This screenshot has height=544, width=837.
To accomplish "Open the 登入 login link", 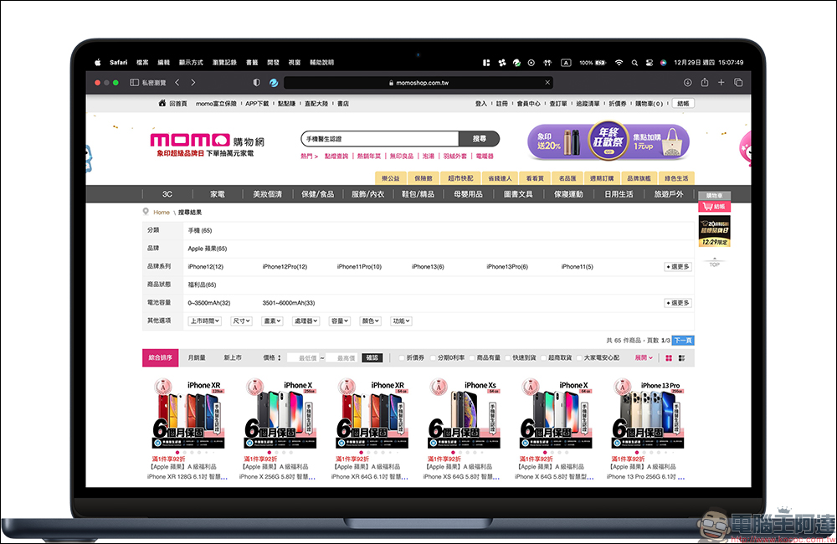I will tap(481, 104).
